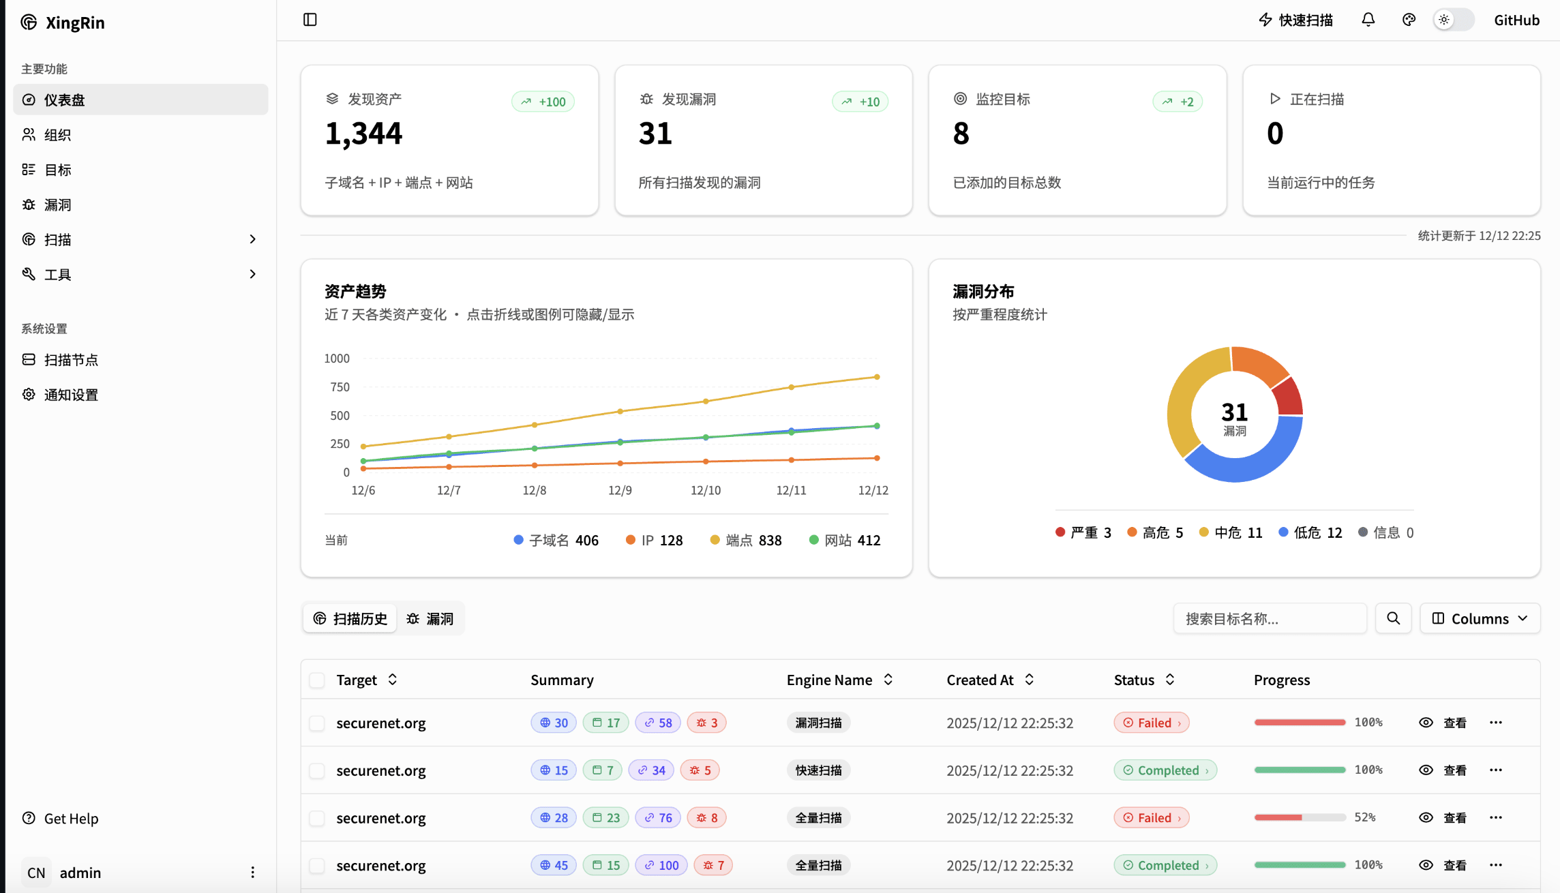Switch to the 漏洞 tab
The height and width of the screenshot is (893, 1560).
click(x=431, y=618)
